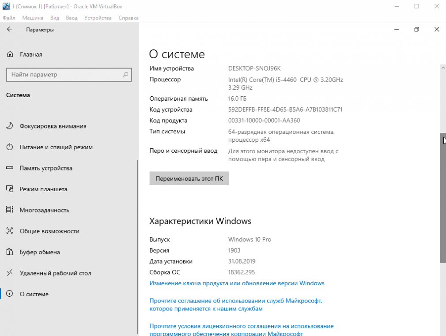Click the Переименовать этот ПК button
This screenshot has height=336, width=446.
189,178
